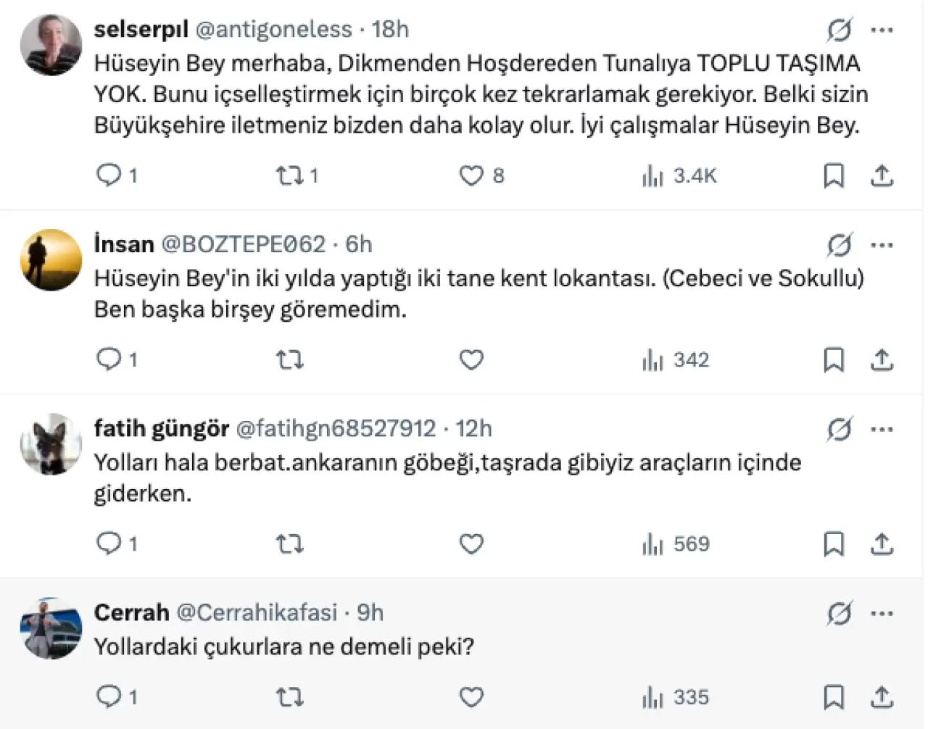
Task: Expand more options on Cerrah's tweet
Action: tap(882, 614)
